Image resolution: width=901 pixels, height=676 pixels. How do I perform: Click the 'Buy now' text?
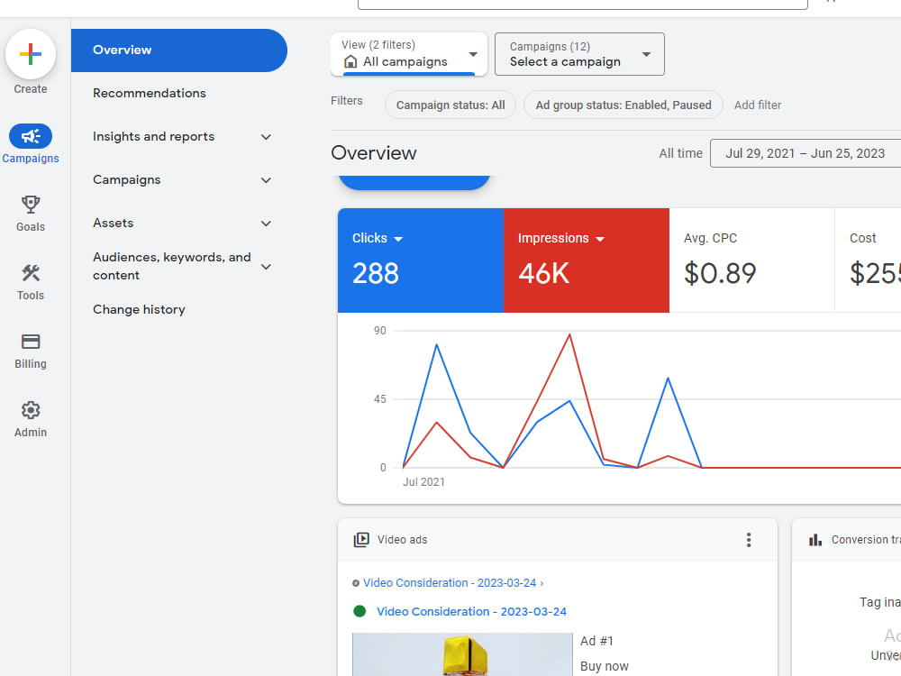[604, 666]
